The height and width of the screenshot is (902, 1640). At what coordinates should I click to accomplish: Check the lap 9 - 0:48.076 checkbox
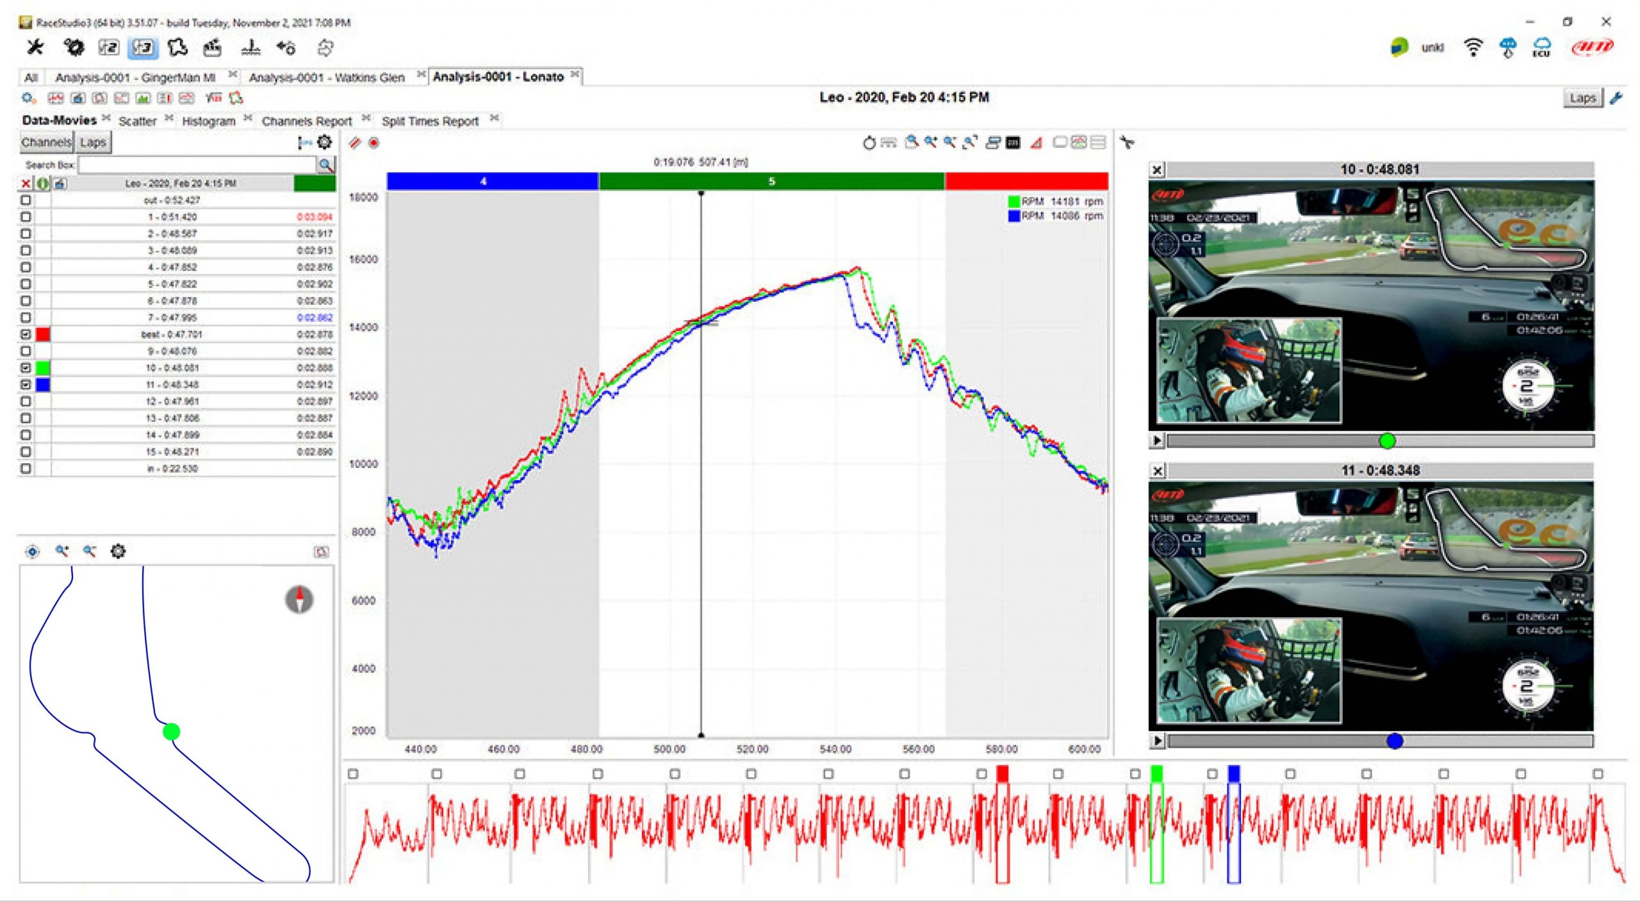tap(26, 351)
